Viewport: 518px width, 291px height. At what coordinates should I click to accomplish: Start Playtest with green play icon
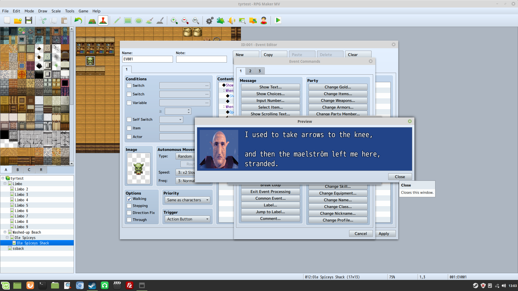point(278,20)
